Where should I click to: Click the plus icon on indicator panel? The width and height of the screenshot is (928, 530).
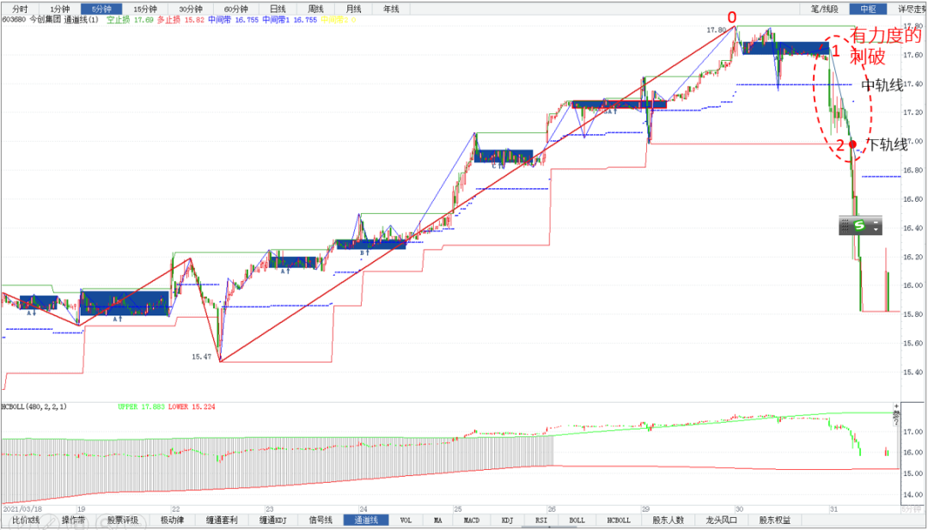tap(898, 405)
